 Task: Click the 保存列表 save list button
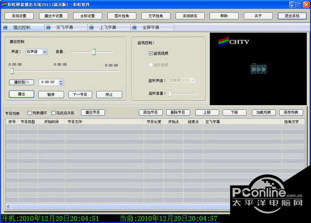point(291,113)
